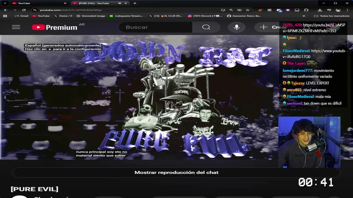Image resolution: width=353 pixels, height=198 pixels.
Task: Open the Home / X bookmark
Action: [x=63, y=16]
